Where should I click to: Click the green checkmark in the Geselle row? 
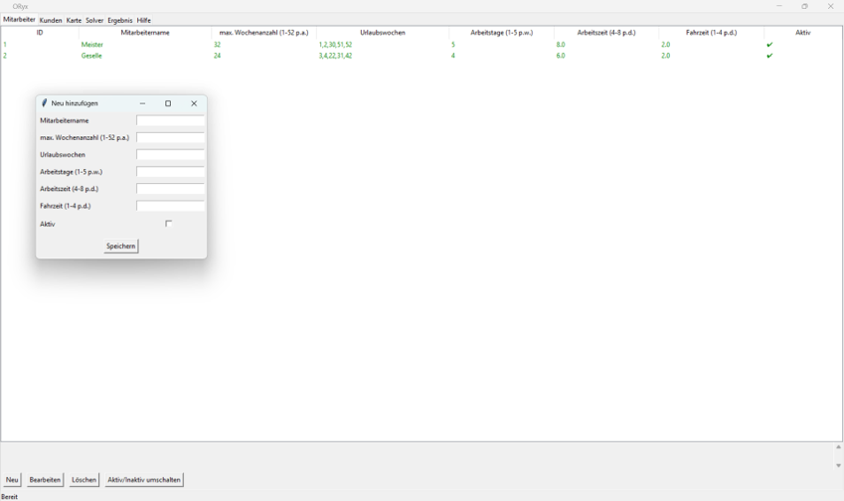(769, 56)
